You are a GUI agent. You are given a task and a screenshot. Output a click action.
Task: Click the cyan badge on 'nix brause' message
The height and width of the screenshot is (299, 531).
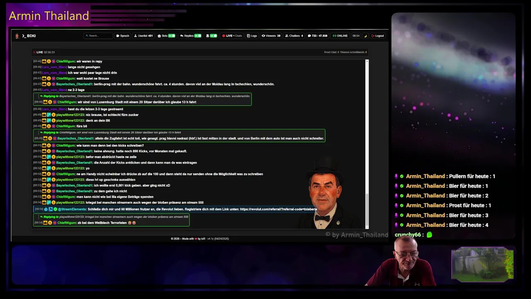click(49, 115)
